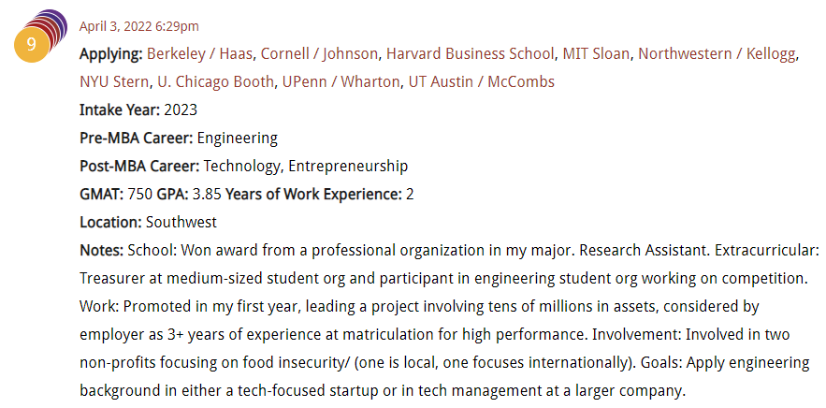The height and width of the screenshot is (408, 826).
Task: Open the UPenn / Wharton link
Action: point(340,81)
